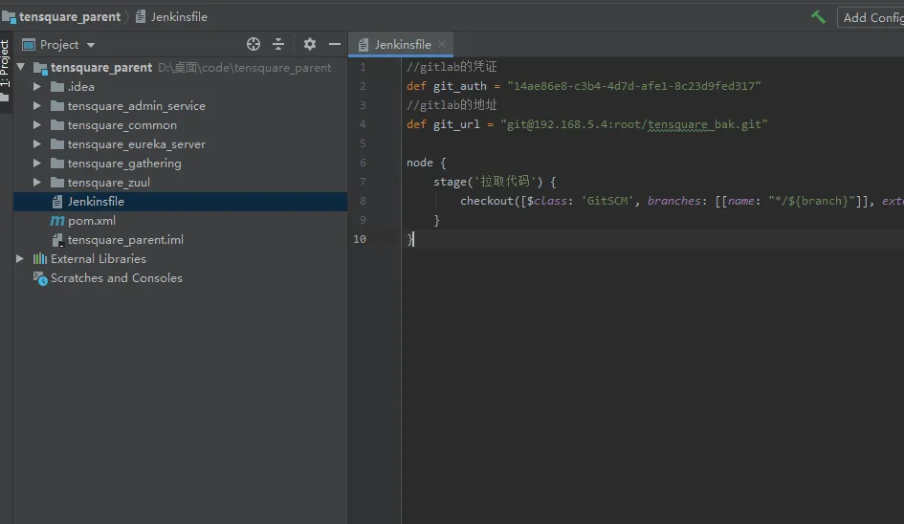Expand the .idea folder
Screen dimensions: 904x524
click(37, 87)
